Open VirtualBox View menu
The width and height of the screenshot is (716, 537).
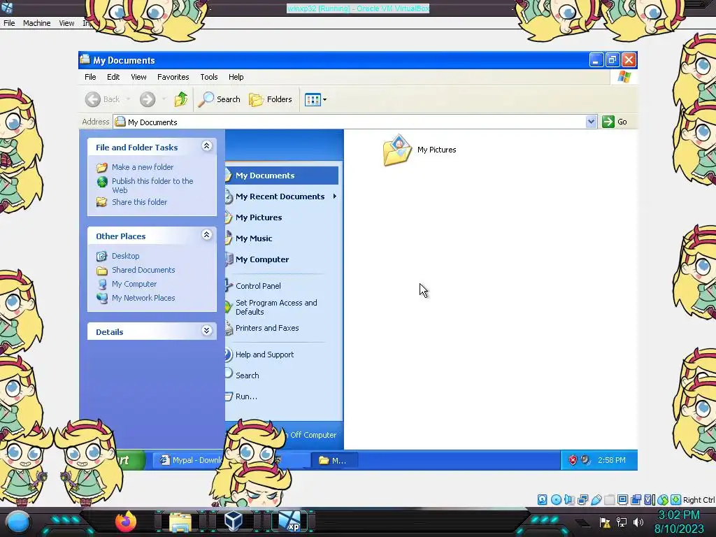(66, 23)
